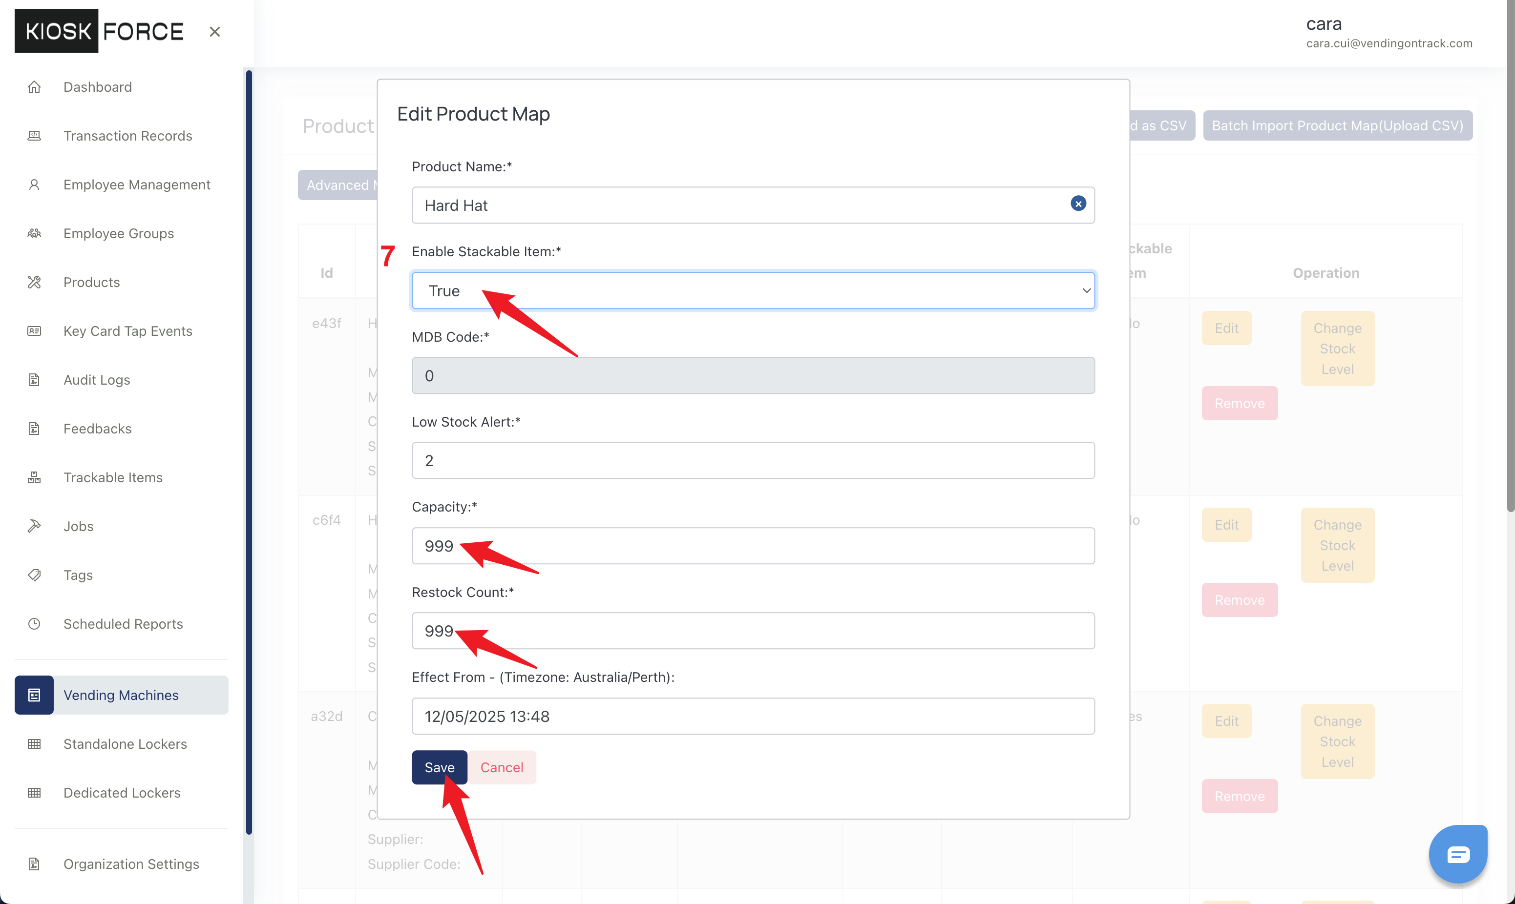Go to Trackable Items
Image resolution: width=1515 pixels, height=904 pixels.
[113, 477]
